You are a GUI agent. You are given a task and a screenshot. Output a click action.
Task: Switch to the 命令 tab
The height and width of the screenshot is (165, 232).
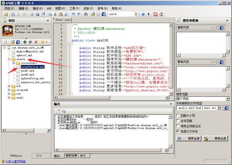pos(84,155)
